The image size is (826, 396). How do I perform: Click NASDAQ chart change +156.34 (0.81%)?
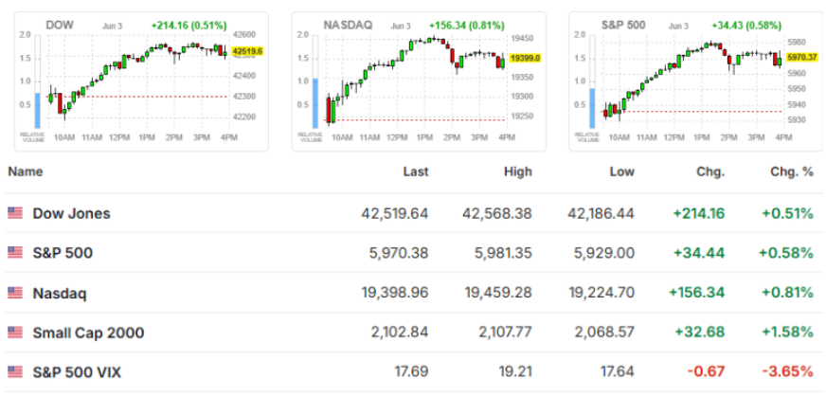[467, 26]
